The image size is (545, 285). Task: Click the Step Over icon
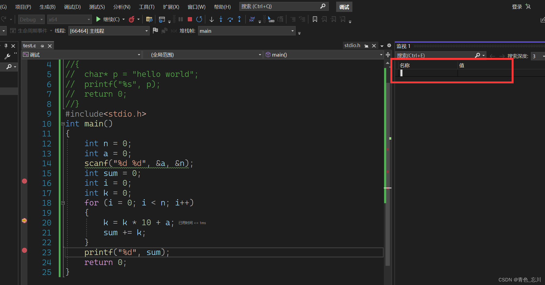pyautogui.click(x=230, y=19)
